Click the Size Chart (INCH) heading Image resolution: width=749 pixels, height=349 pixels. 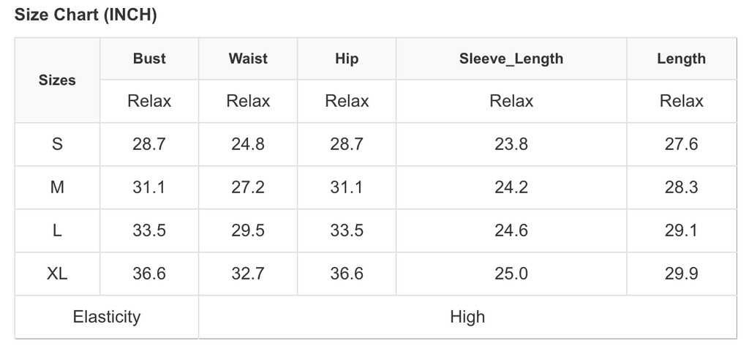click(x=86, y=15)
